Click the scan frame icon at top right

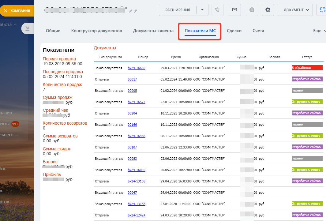tap(322, 10)
